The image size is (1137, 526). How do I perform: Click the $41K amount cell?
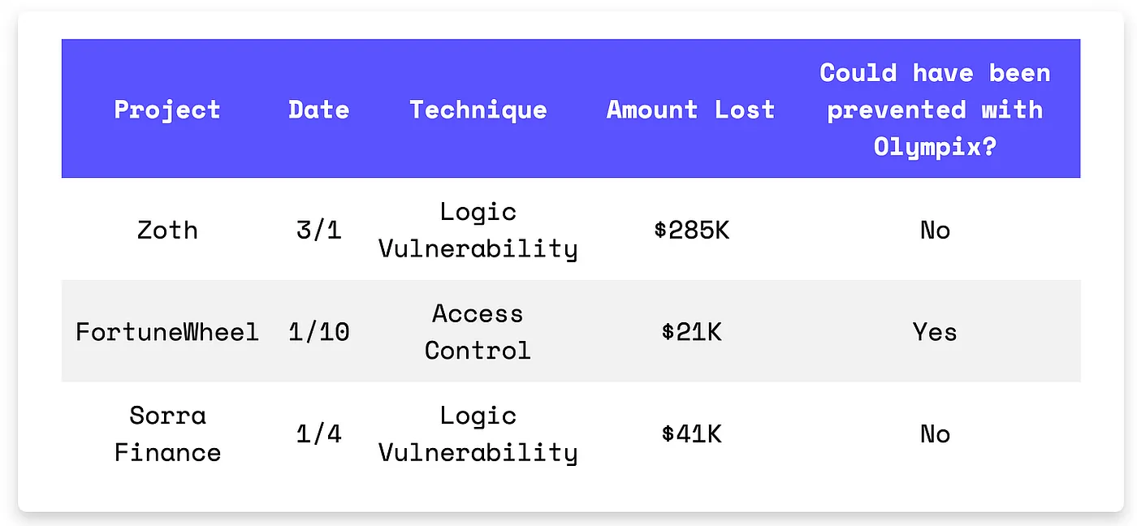691,433
